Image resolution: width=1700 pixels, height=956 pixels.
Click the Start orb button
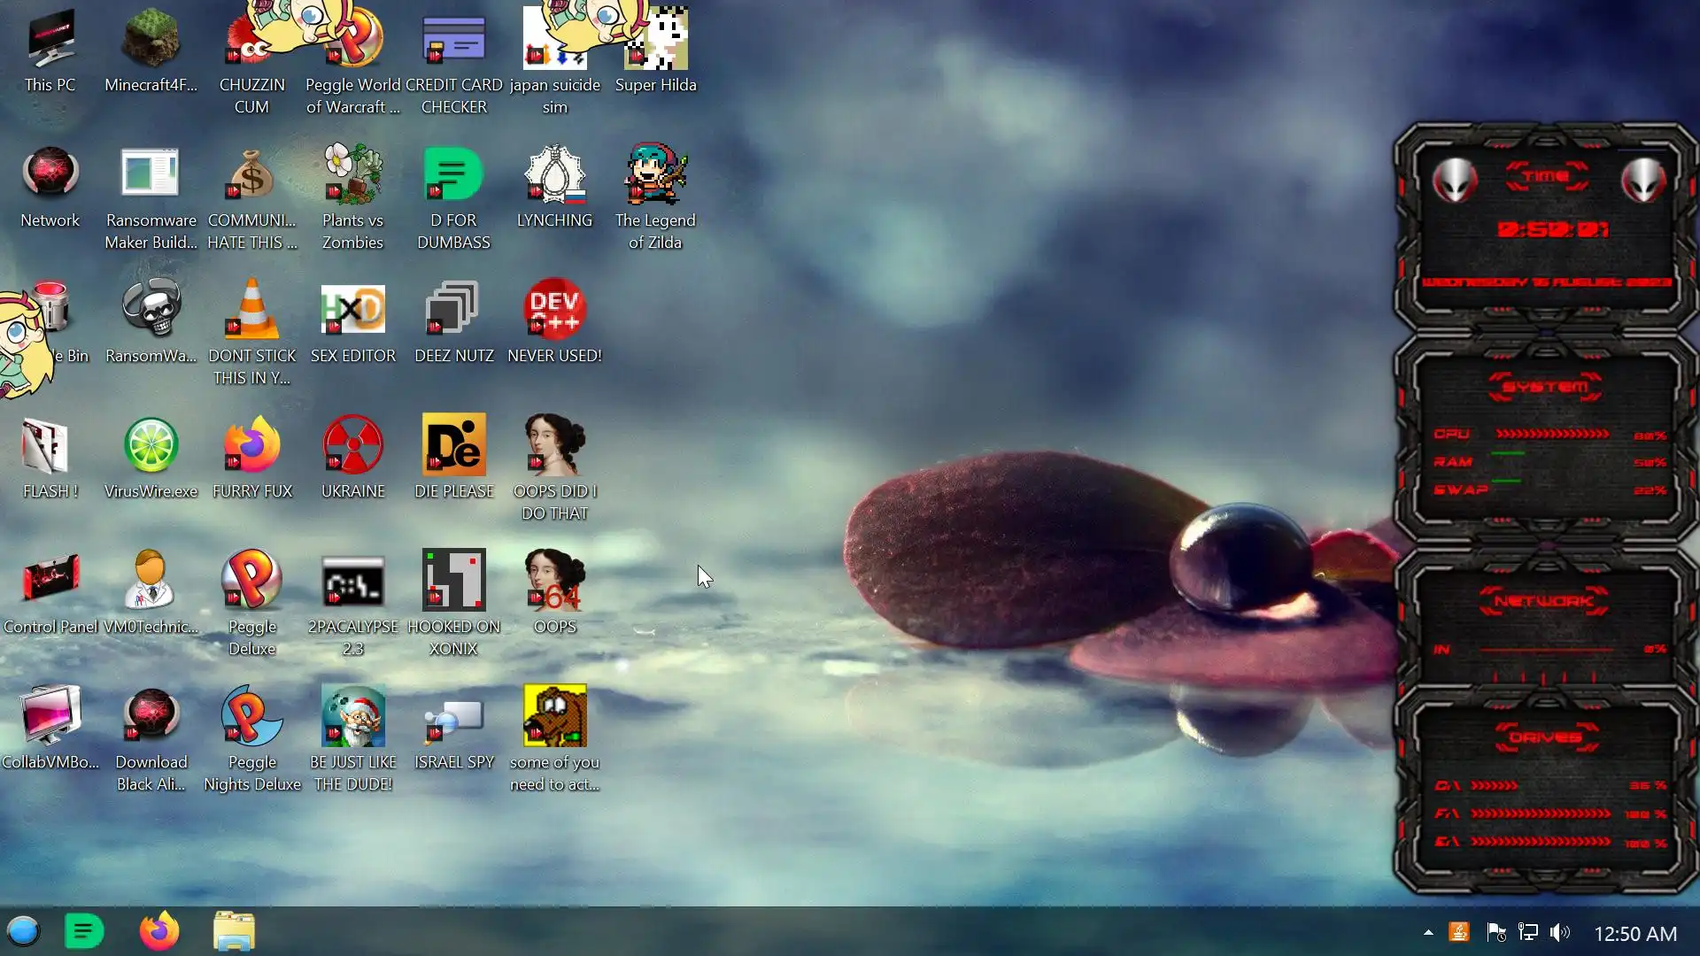coord(23,931)
